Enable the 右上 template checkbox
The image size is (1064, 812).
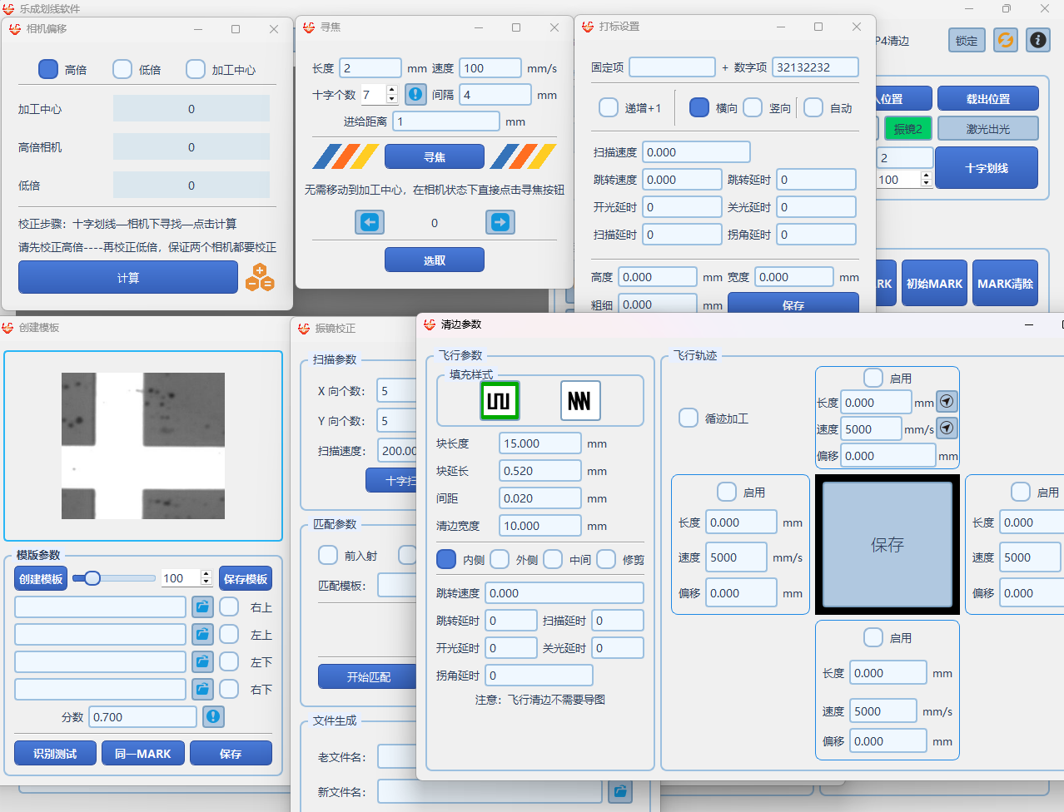coord(229,607)
